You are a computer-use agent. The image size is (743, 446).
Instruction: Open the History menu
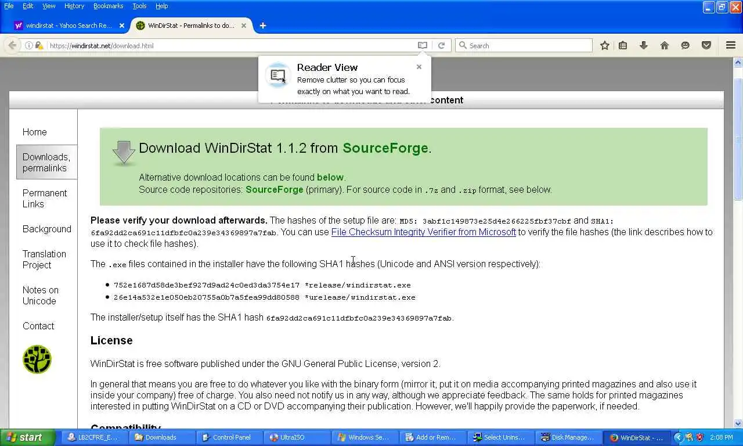click(x=74, y=6)
